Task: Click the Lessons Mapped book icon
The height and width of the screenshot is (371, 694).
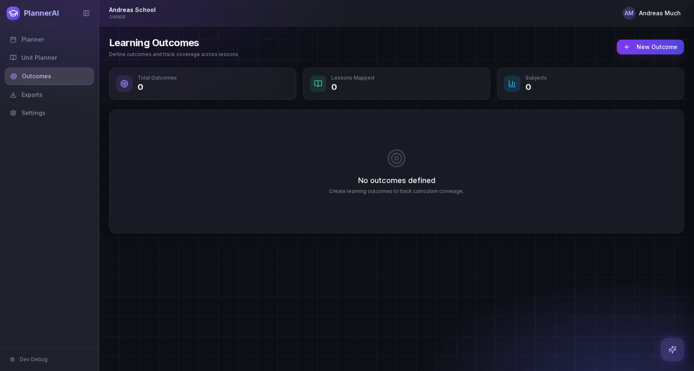Action: tap(318, 84)
